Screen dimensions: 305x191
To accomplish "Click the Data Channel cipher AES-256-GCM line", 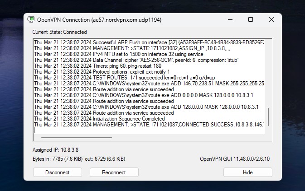I will 136,60.
